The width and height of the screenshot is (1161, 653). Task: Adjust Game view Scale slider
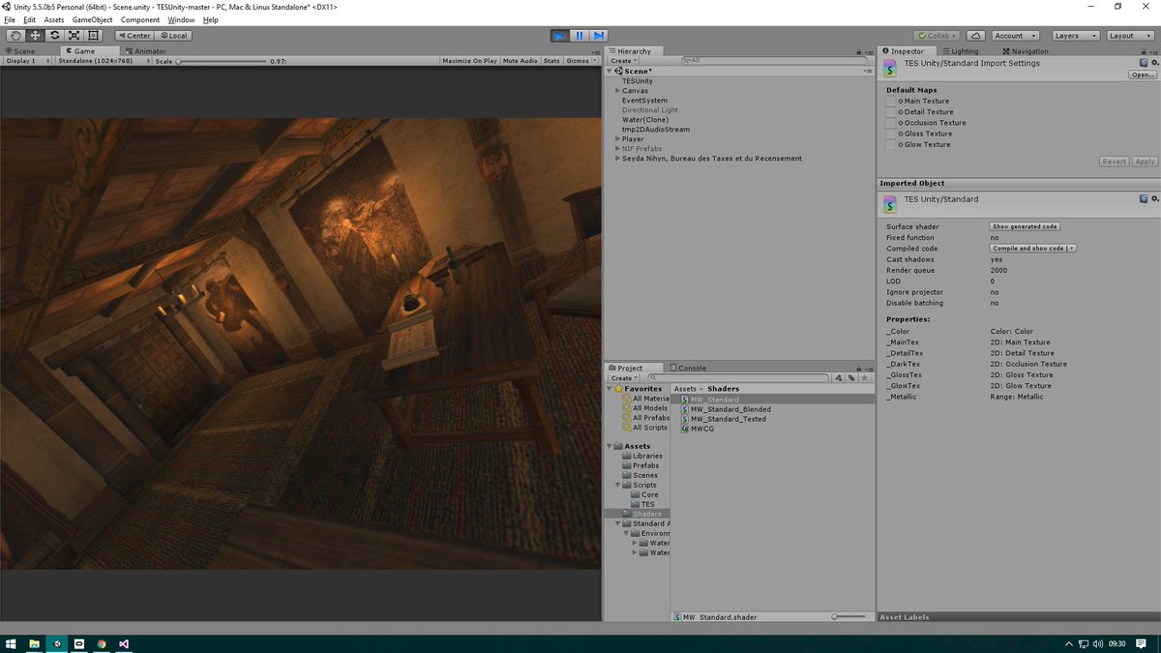222,61
